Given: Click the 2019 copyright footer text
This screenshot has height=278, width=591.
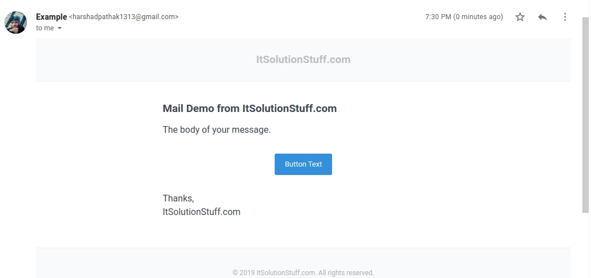Looking at the screenshot, I should pyautogui.click(x=303, y=273).
